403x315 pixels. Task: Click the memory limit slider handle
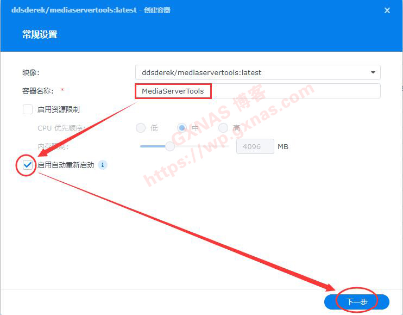pos(170,146)
